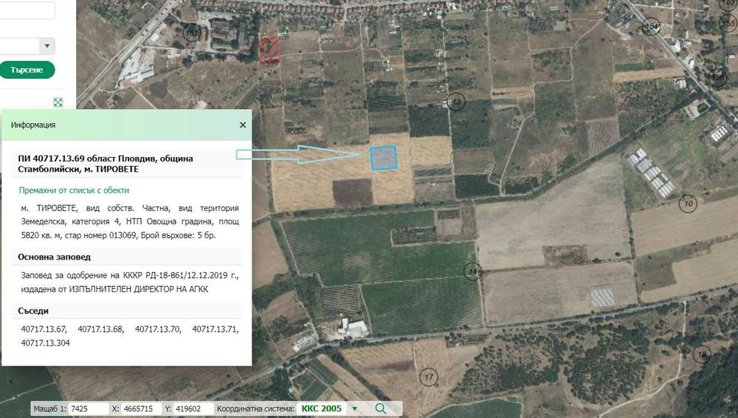Click the circled 10 map label
The image size is (738, 418).
pyautogui.click(x=688, y=203)
